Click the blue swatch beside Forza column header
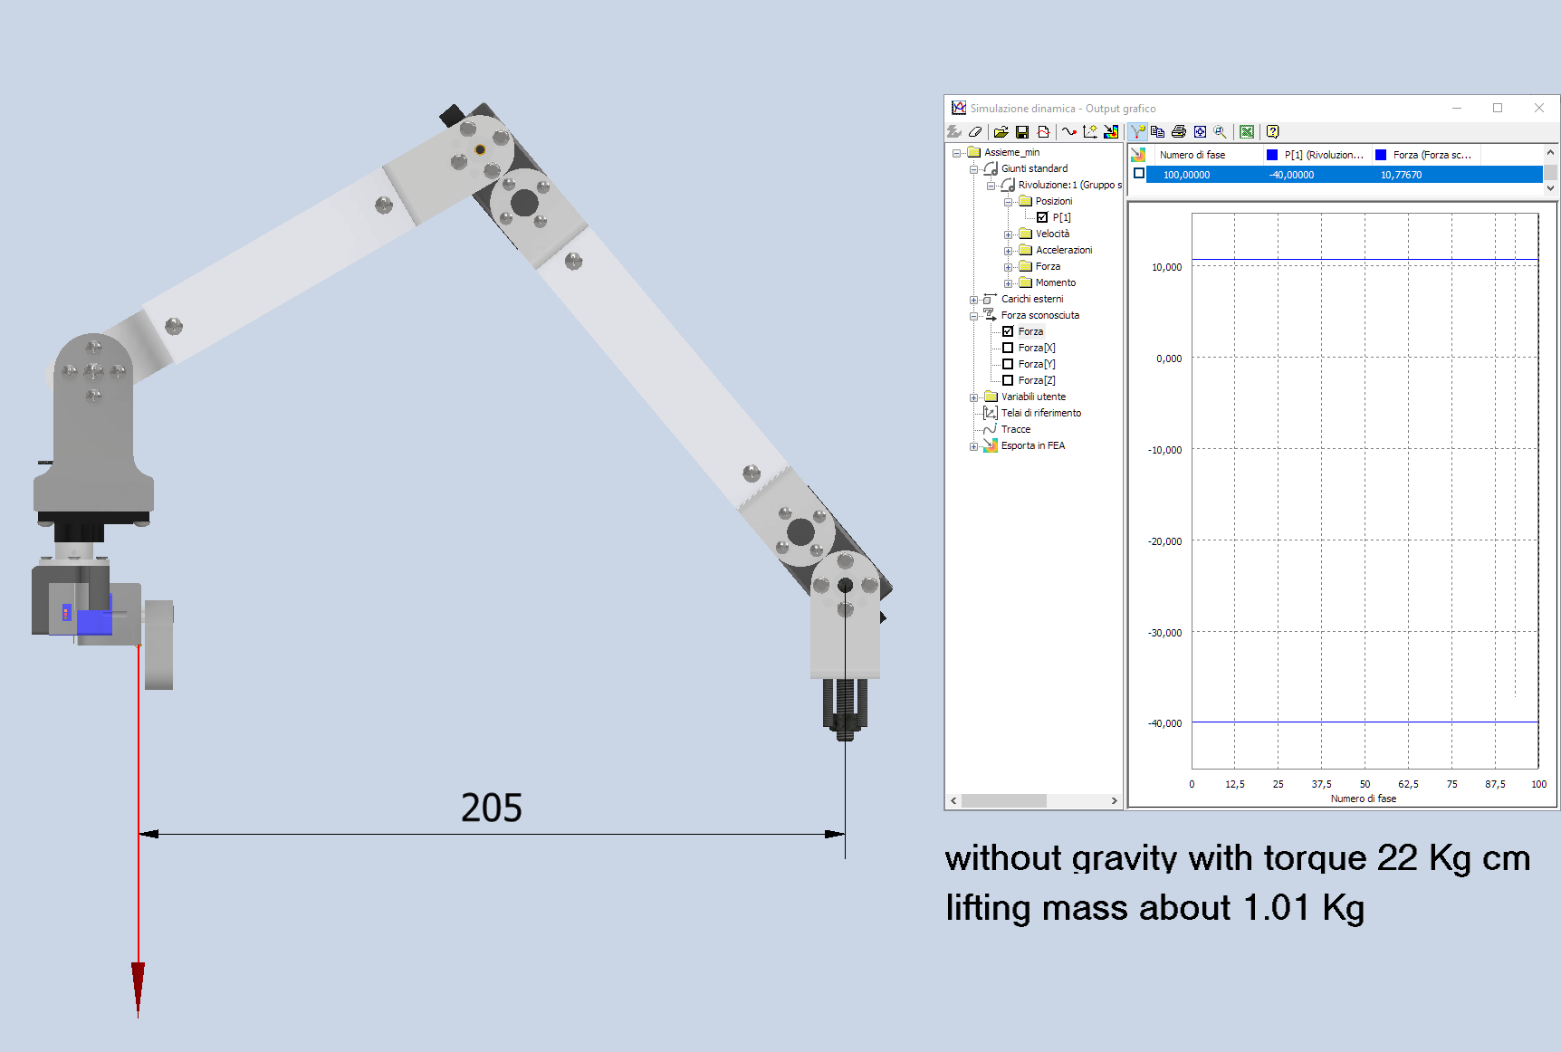1561x1052 pixels. coord(1381,155)
